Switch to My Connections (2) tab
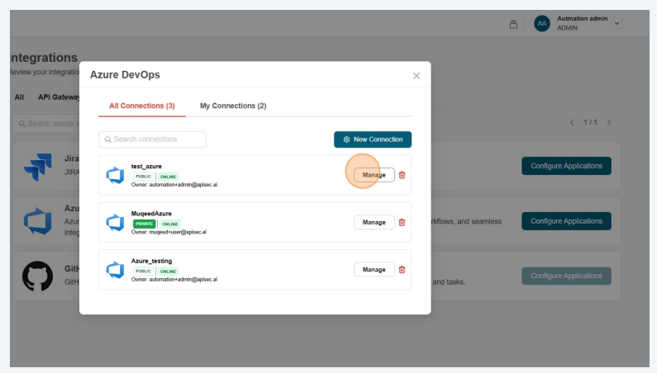This screenshot has height=373, width=657. pos(233,106)
